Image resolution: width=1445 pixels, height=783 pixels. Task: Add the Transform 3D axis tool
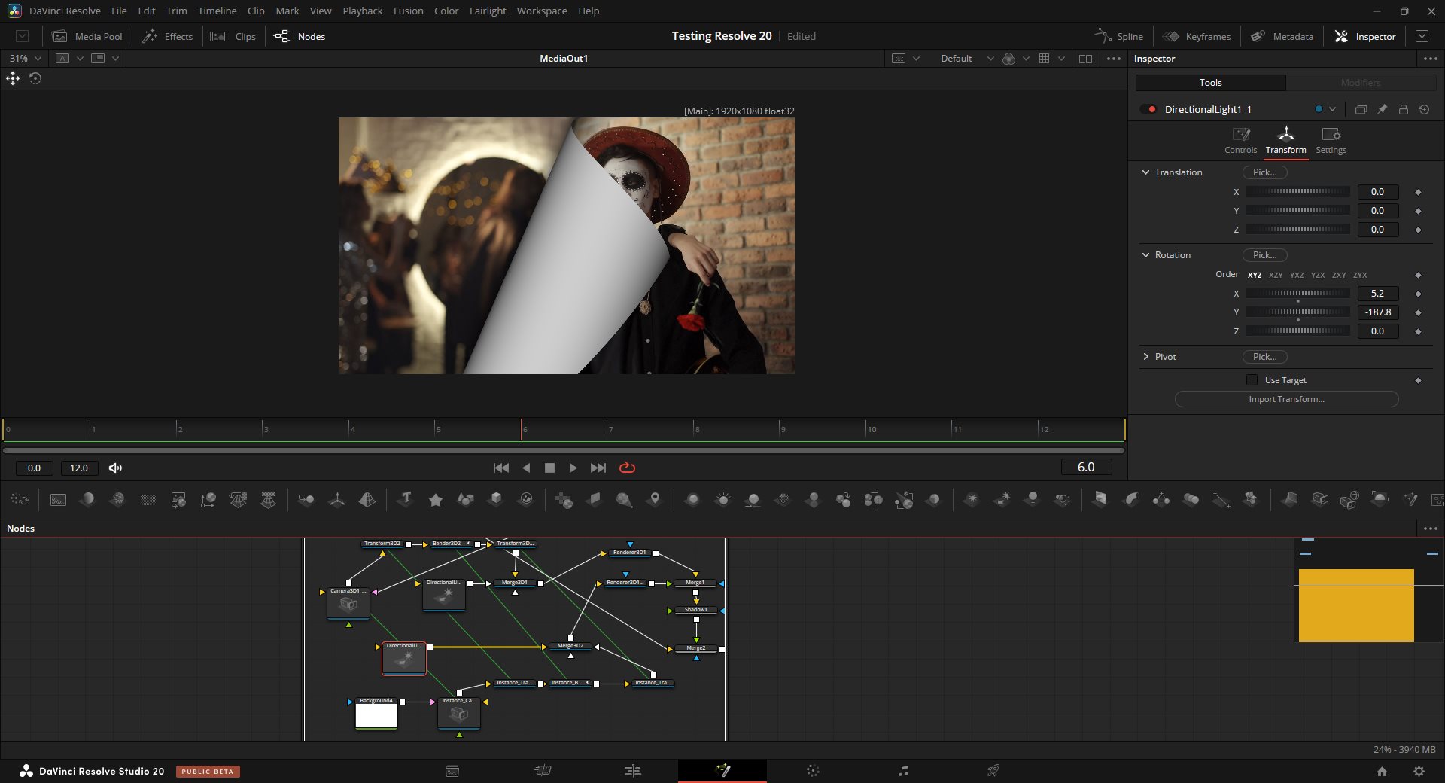point(337,499)
